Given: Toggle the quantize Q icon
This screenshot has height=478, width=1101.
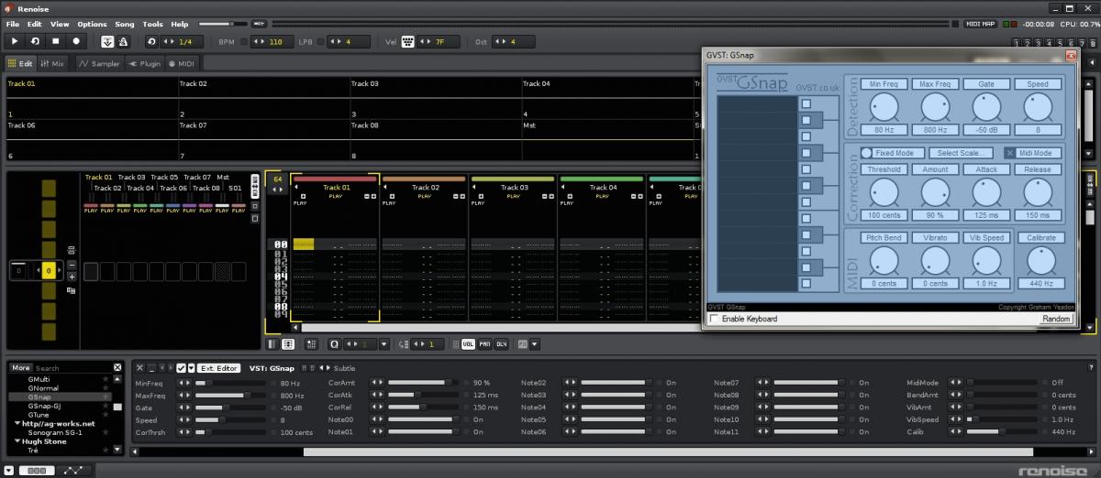Looking at the screenshot, I should 334,344.
